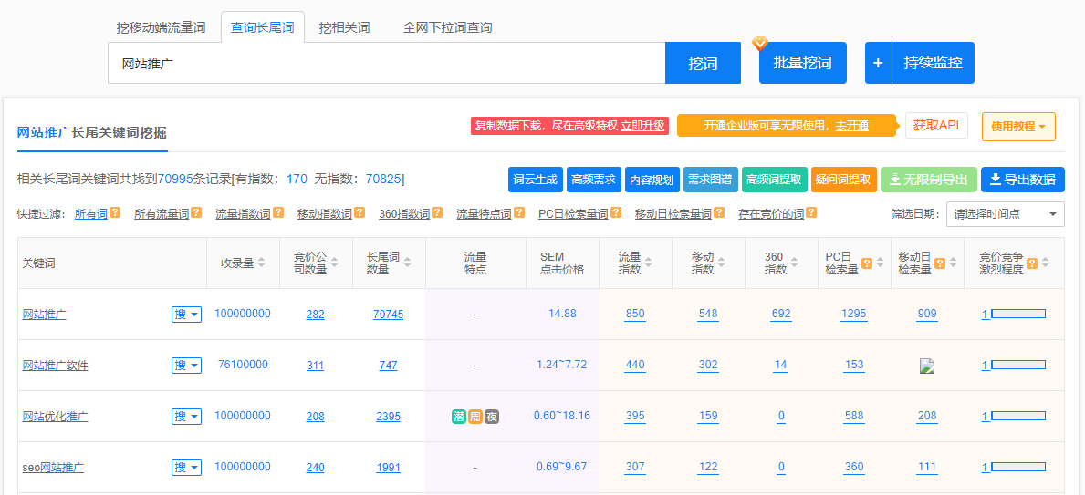The width and height of the screenshot is (1085, 495).
Task: Open 搜 dropdown for 网站推广 row
Action: [187, 315]
